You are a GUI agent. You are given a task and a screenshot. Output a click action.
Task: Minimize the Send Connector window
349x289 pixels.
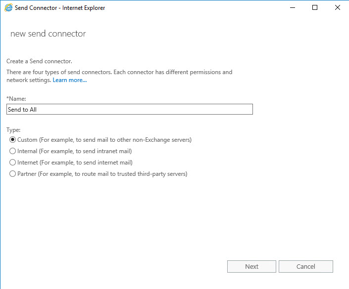293,8
